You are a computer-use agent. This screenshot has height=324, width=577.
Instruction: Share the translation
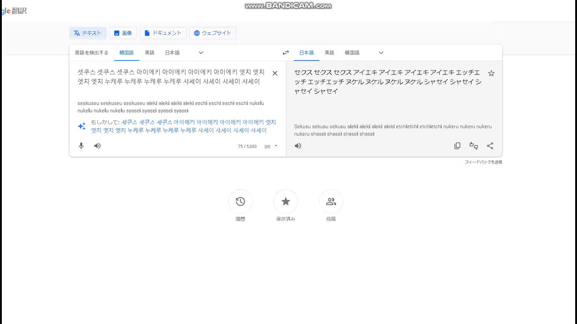[x=490, y=145]
